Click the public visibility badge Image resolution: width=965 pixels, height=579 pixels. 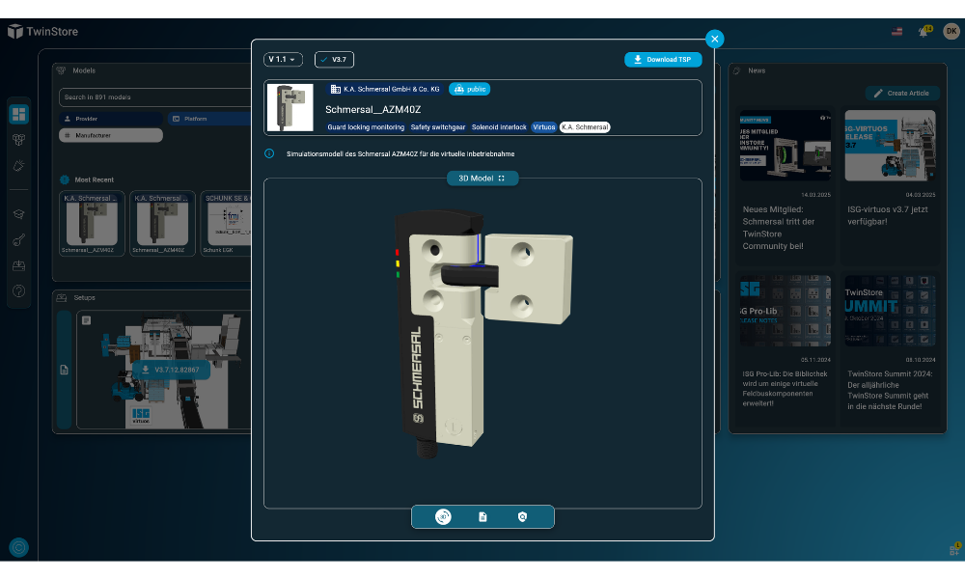470,89
